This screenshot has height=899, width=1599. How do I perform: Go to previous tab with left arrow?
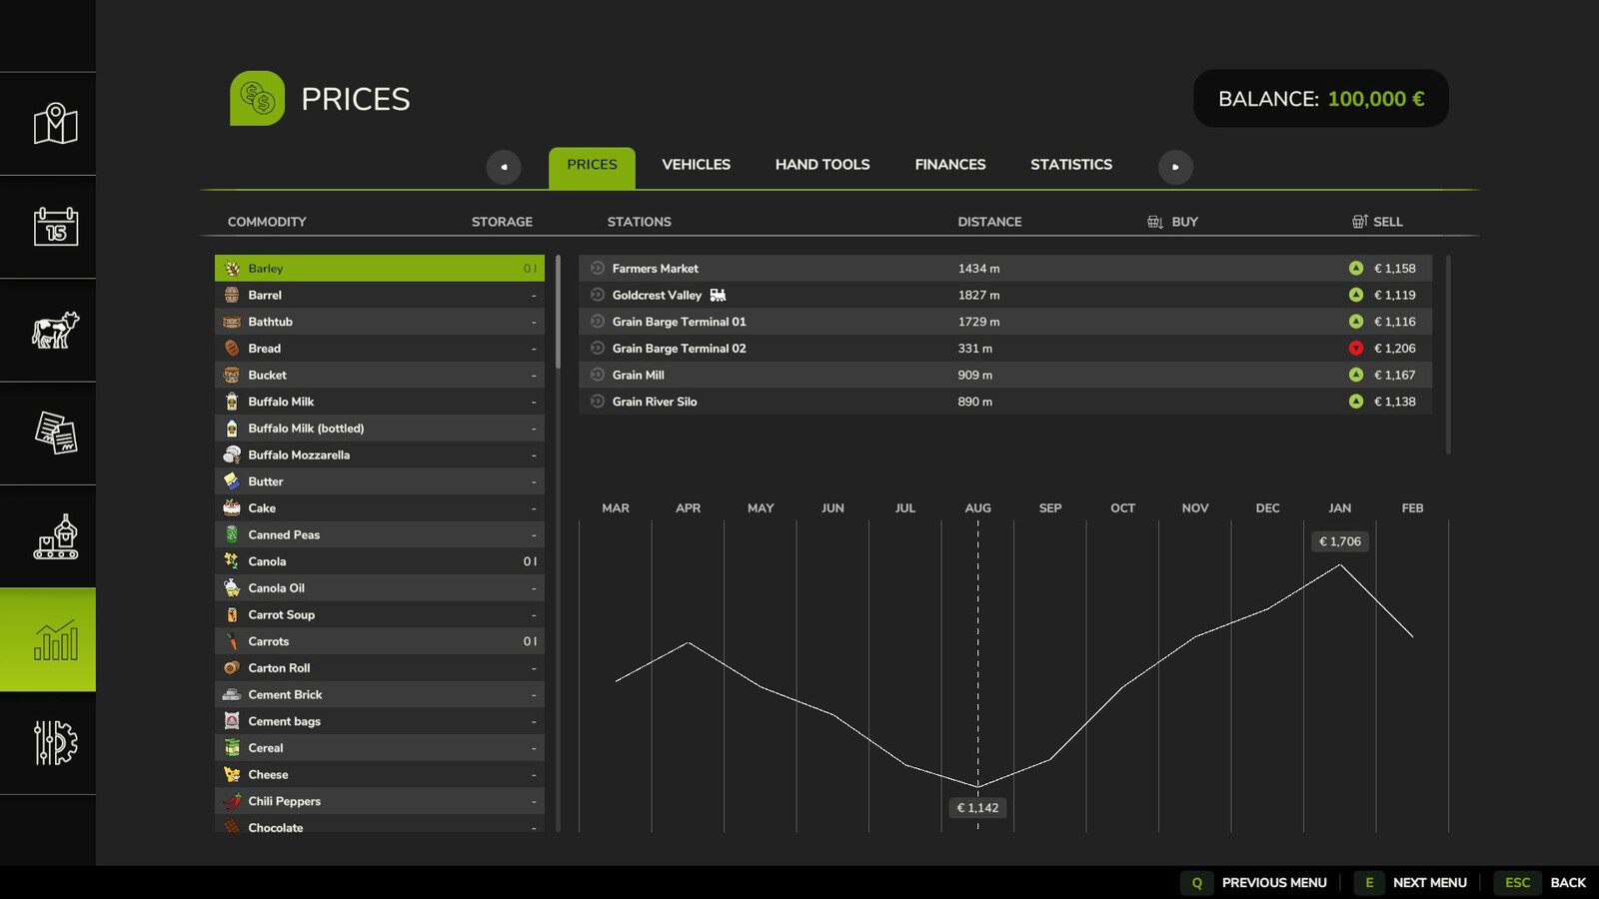[504, 167]
